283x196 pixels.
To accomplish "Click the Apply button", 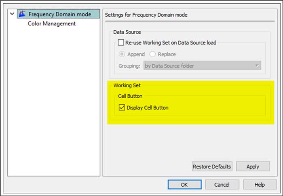I will (253, 166).
